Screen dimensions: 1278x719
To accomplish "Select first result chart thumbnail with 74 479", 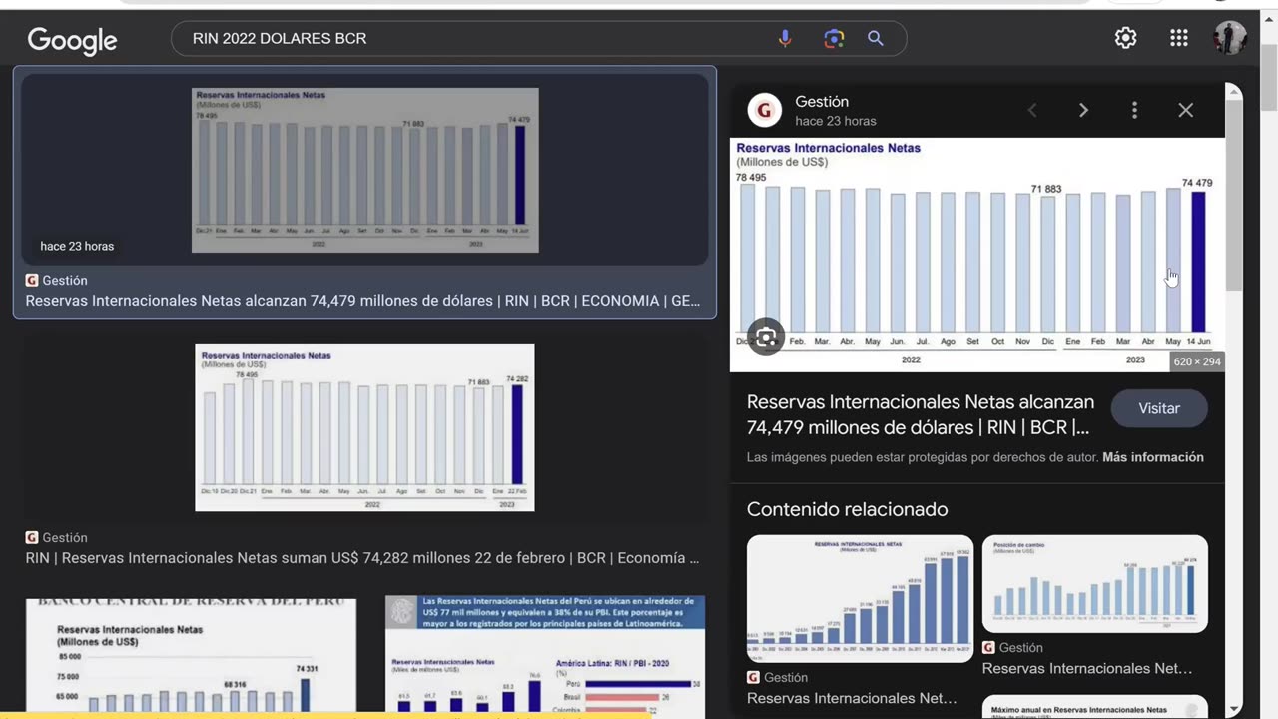I will click(364, 168).
